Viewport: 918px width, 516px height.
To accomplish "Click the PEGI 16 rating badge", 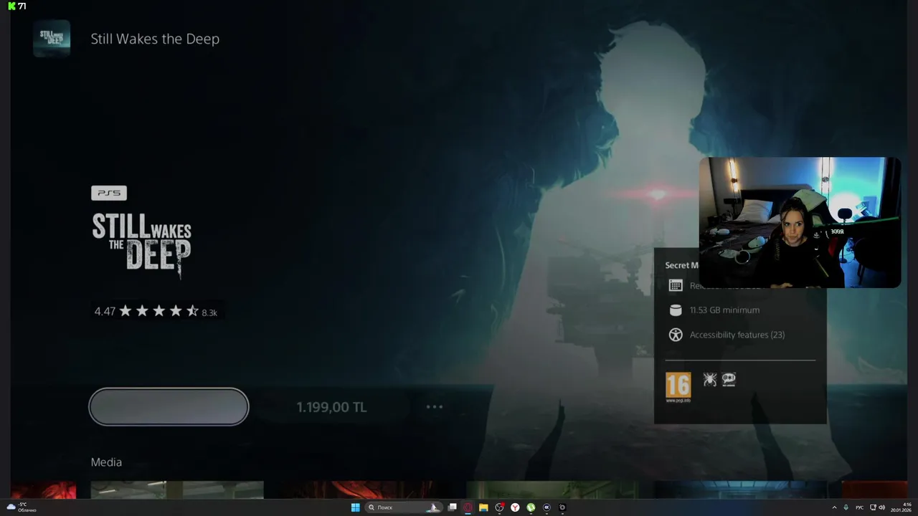I will (678, 387).
